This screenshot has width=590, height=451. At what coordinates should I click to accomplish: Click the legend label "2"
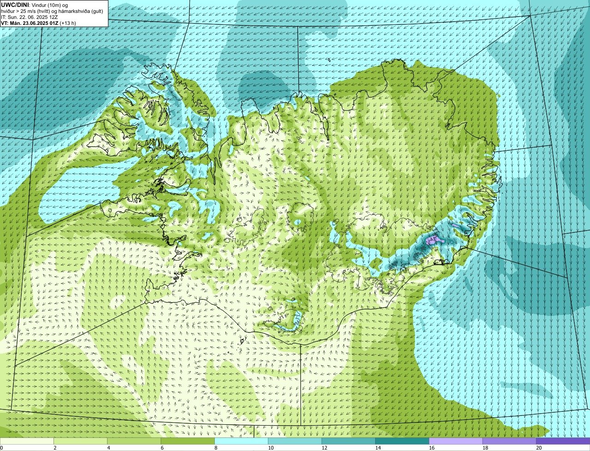pos(55,448)
